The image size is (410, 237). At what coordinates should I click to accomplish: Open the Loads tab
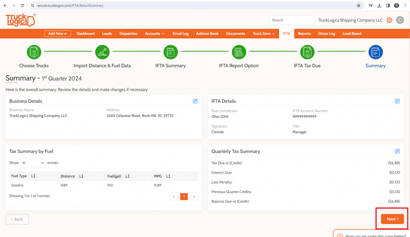tap(107, 34)
